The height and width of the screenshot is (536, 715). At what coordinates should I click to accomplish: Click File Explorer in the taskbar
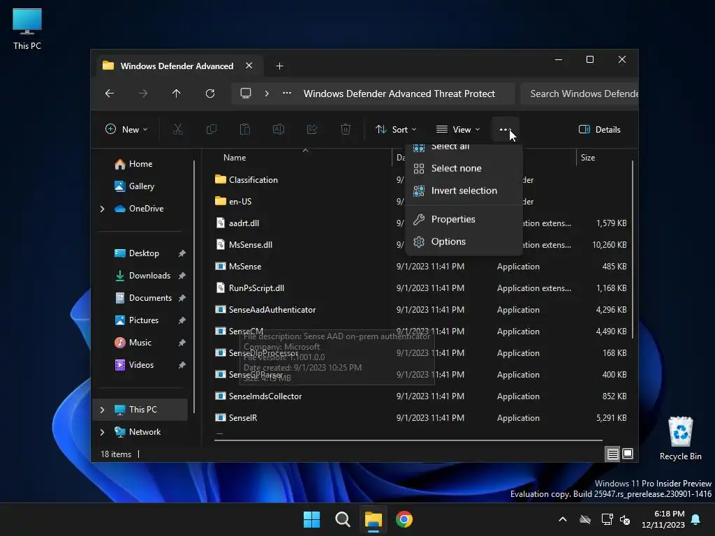coord(374,519)
